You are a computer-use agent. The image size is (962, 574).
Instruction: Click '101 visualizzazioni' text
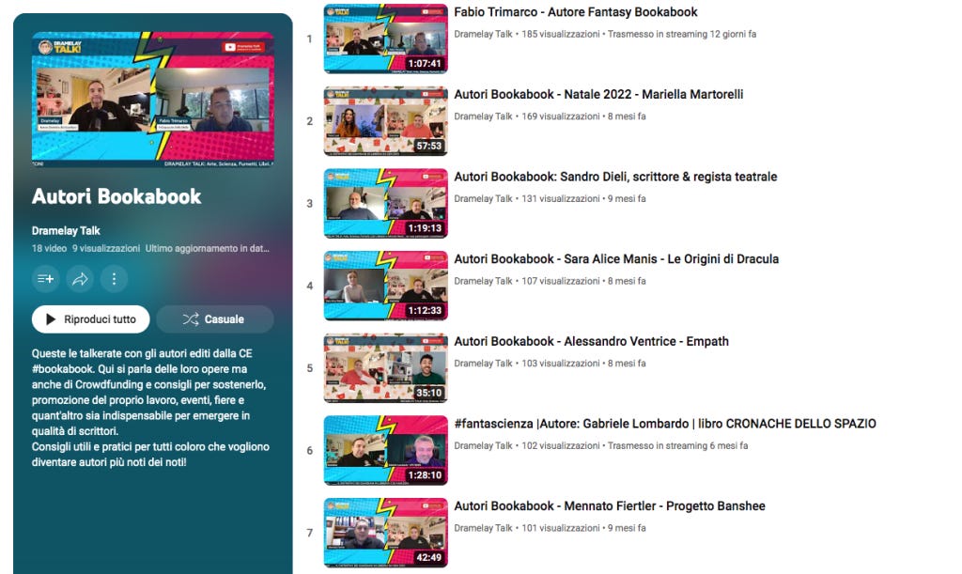tap(561, 528)
